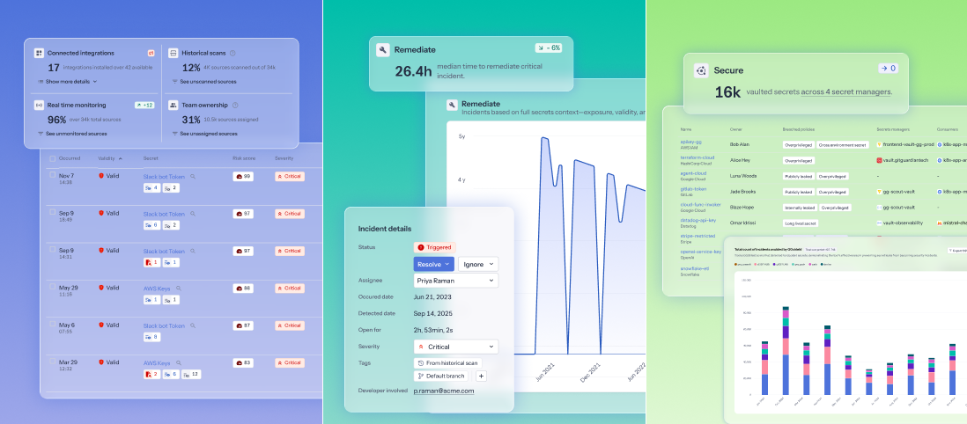
Task: Click the Connected integrations grid icon
Action: [39, 53]
